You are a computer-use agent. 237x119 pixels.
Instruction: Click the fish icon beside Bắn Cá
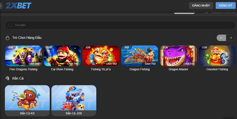click(7, 78)
